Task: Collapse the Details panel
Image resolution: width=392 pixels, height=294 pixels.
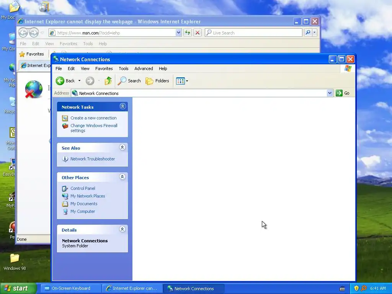Action: pos(122,229)
